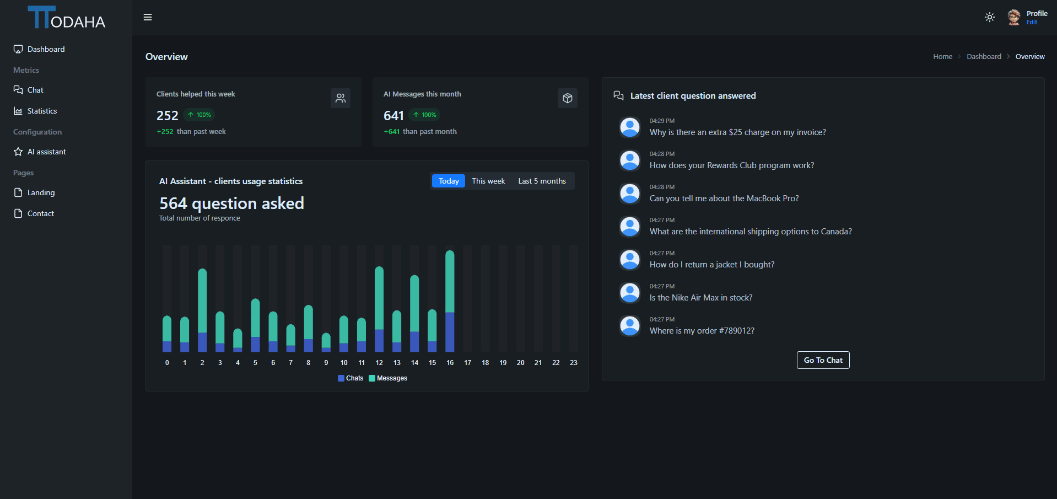Screen dimensions: 1057x499
Task: Click the latest question chat icon header
Action: point(618,95)
